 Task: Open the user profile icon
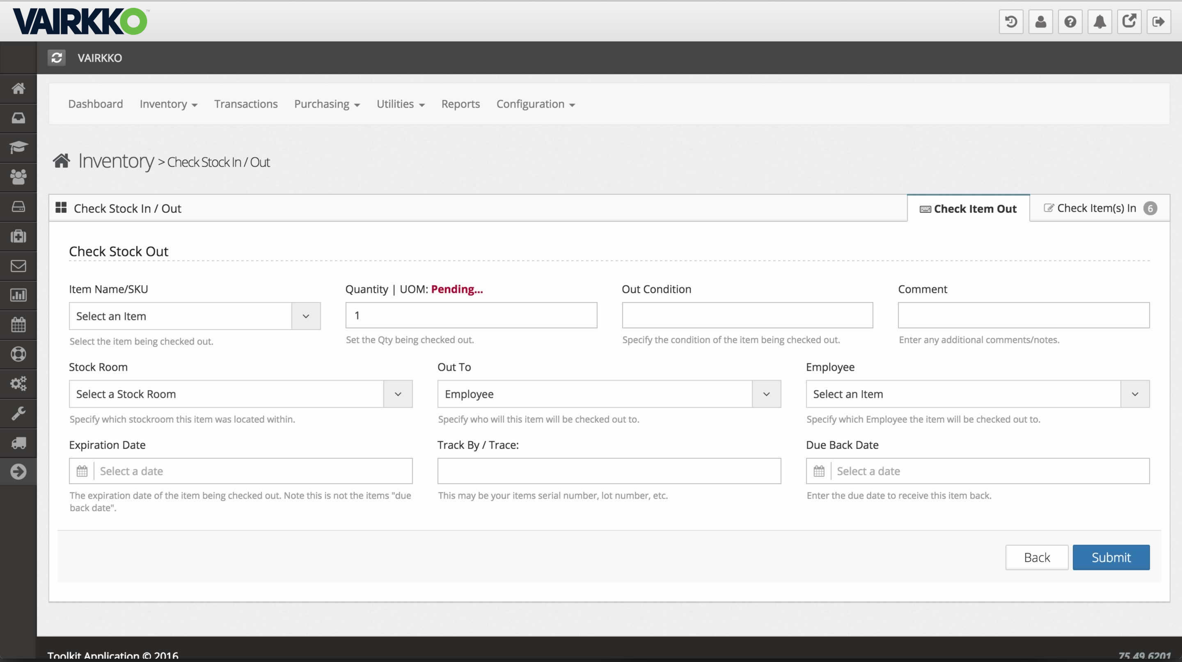[x=1040, y=22]
